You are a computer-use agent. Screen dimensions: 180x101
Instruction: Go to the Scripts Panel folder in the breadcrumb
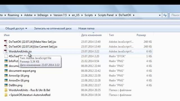(106, 15)
